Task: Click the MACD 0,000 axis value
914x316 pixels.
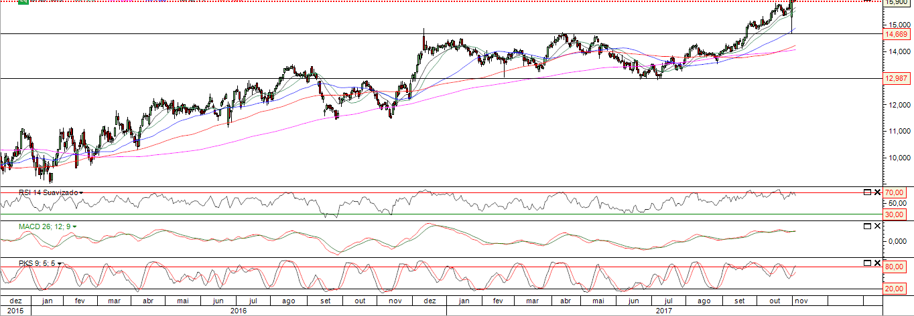Action: [x=897, y=241]
